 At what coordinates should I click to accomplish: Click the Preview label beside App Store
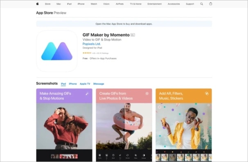[x=60, y=13]
